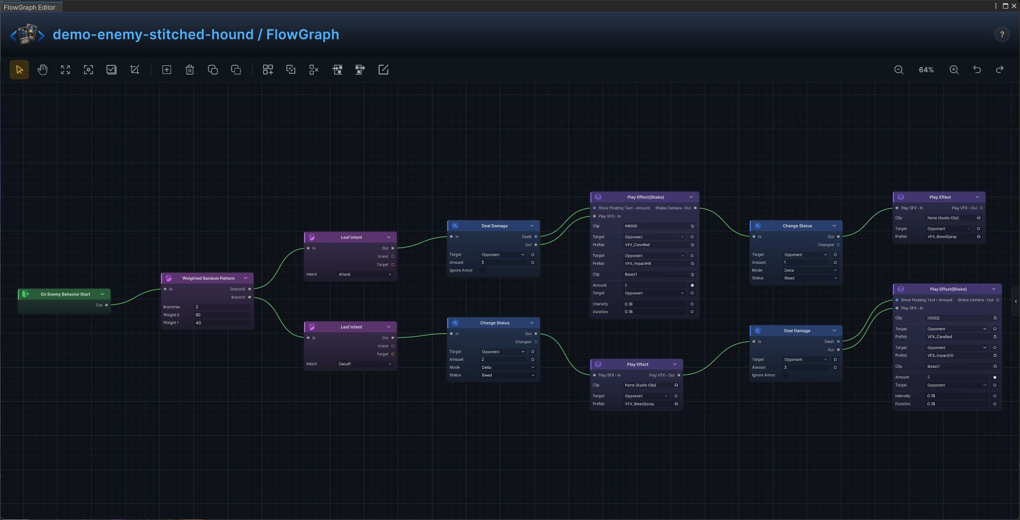
Task: Click Branch1 output port on Weighted Random Pattern
Action: coord(249,297)
